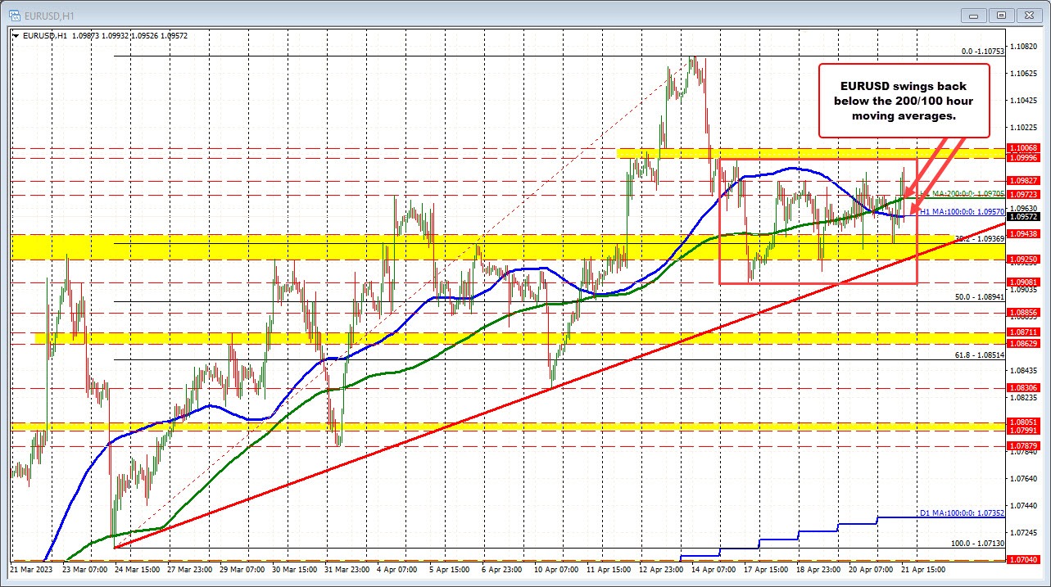The height and width of the screenshot is (587, 1051).
Task: Click the current price tag 1.09572
Action: tap(1024, 217)
